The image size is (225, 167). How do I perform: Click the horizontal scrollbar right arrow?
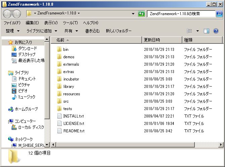pyautogui.click(x=221, y=144)
